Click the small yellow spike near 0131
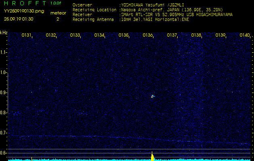Image resolution: width=254 pixels, height=161 pixels. click(x=31, y=159)
